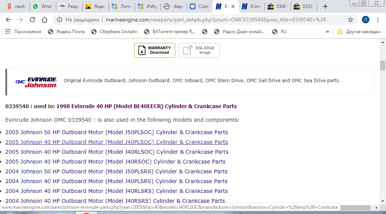Click the Enlarge Image button
Image resolution: width=386 pixels, height=214 pixels.
click(199, 50)
